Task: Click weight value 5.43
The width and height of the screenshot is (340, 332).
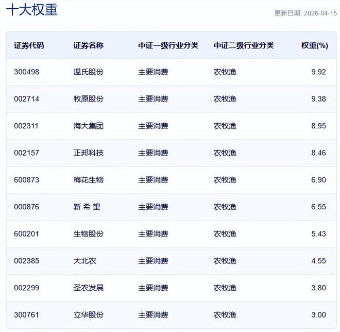Action: click(318, 234)
